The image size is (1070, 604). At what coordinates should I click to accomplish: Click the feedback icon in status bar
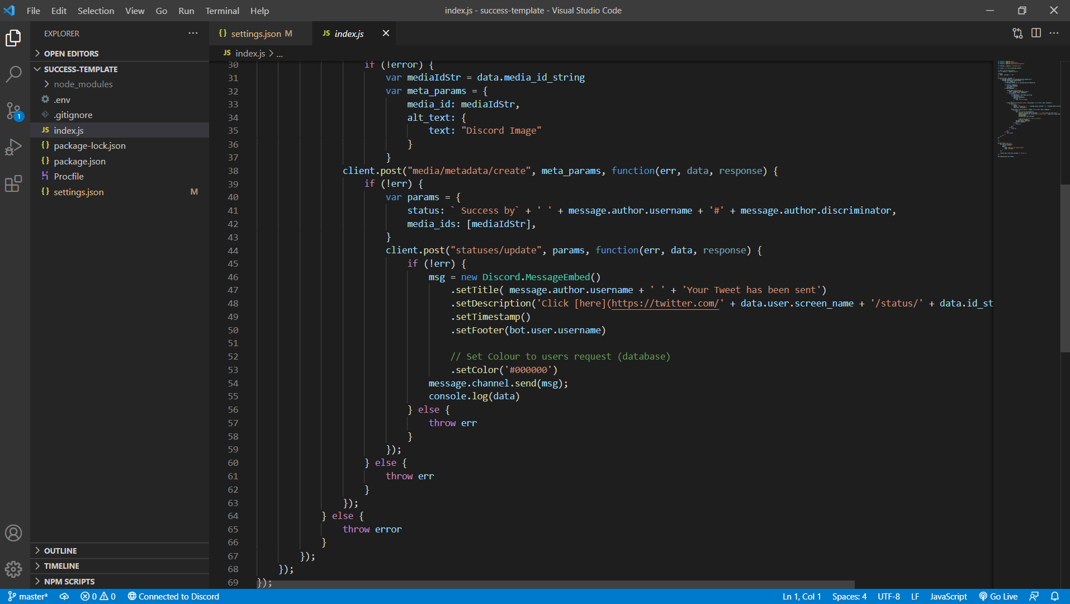tap(1034, 597)
